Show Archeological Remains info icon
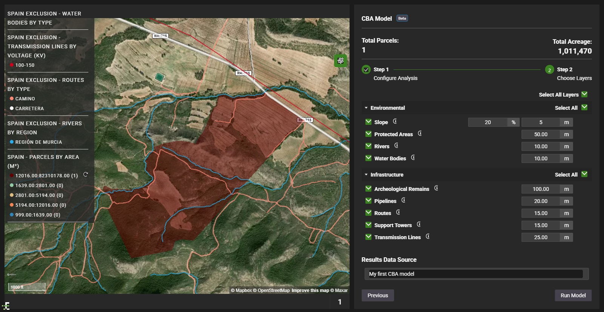The width and height of the screenshot is (604, 312). [x=436, y=188]
